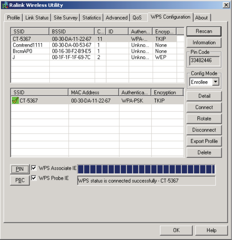232x240 pixels.
Task: Click BSSID 00-16-38-F2-B9-E5 cell
Action: click(x=72, y=51)
